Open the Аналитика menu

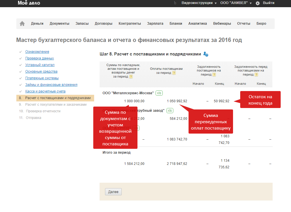click(197, 24)
